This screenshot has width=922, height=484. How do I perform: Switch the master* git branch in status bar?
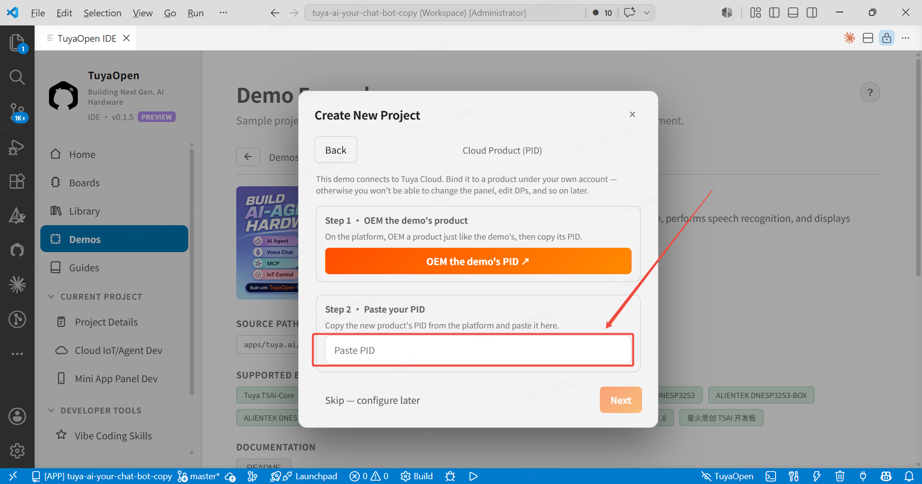199,476
